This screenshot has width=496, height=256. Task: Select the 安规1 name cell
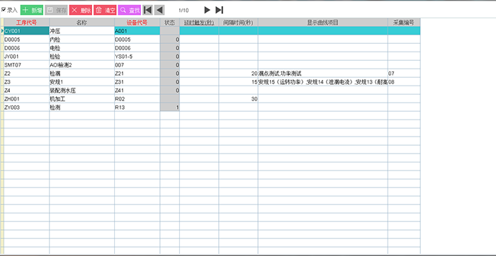tap(82, 82)
